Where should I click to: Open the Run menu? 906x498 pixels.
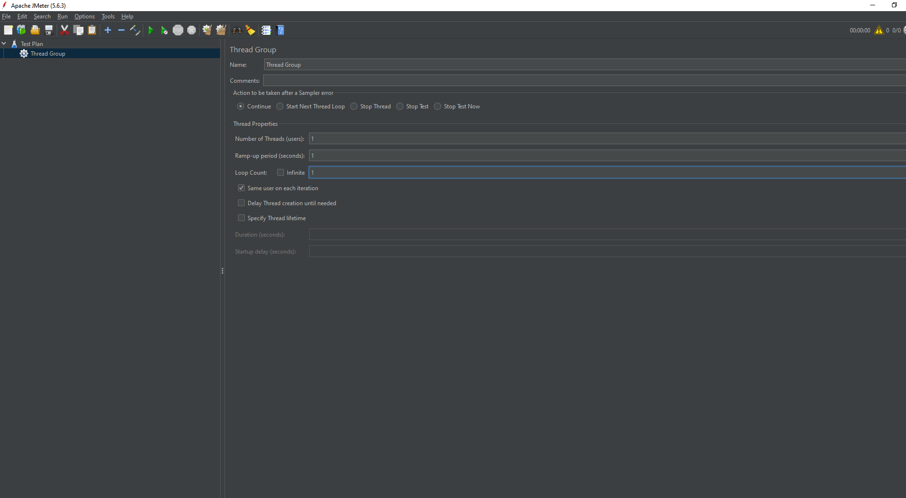(x=62, y=16)
